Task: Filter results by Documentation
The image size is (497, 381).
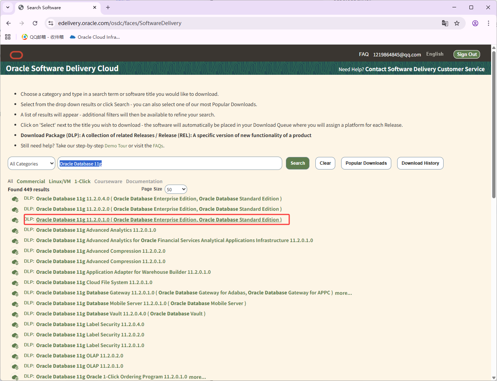Action: (144, 181)
